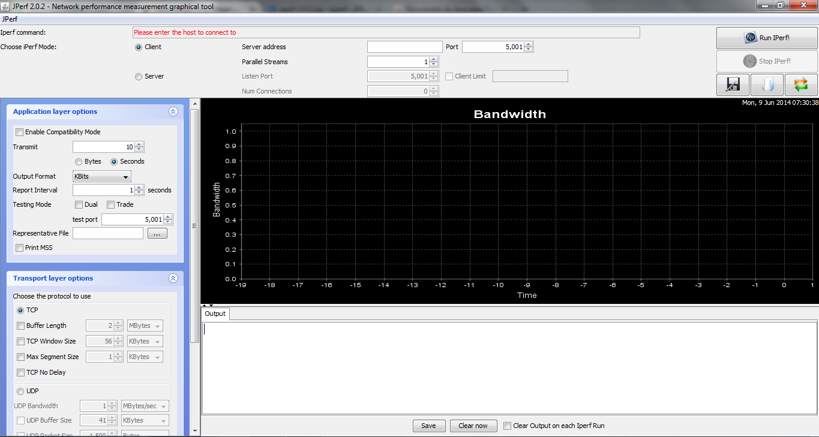Click graph/output divider collapse arrows
Image resolution: width=819 pixels, height=437 pixels.
pos(208,306)
